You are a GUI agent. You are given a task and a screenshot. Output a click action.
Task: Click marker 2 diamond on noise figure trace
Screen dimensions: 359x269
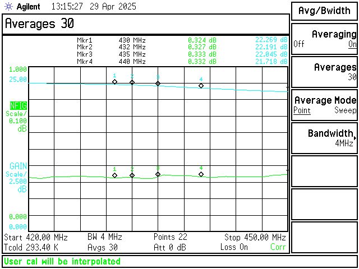[x=132, y=175]
